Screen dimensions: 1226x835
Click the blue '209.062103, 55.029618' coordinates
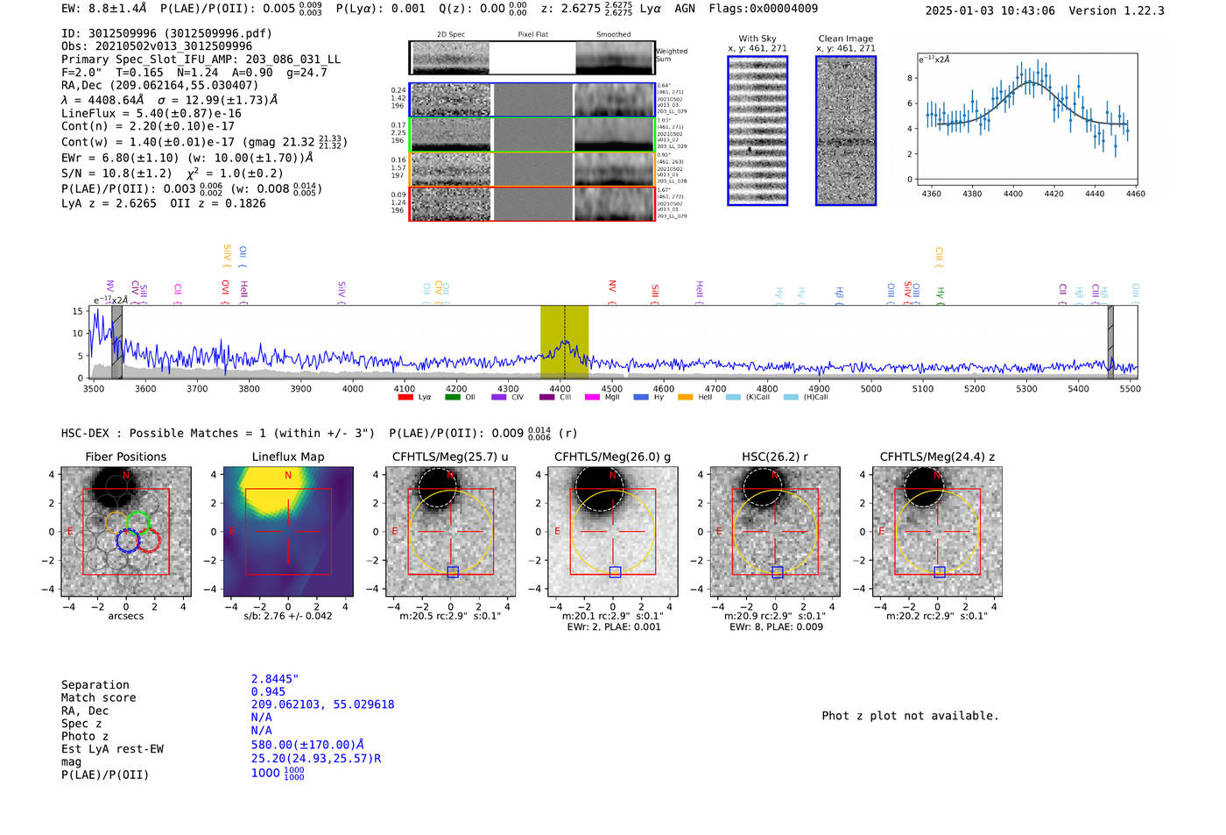coord(322,704)
